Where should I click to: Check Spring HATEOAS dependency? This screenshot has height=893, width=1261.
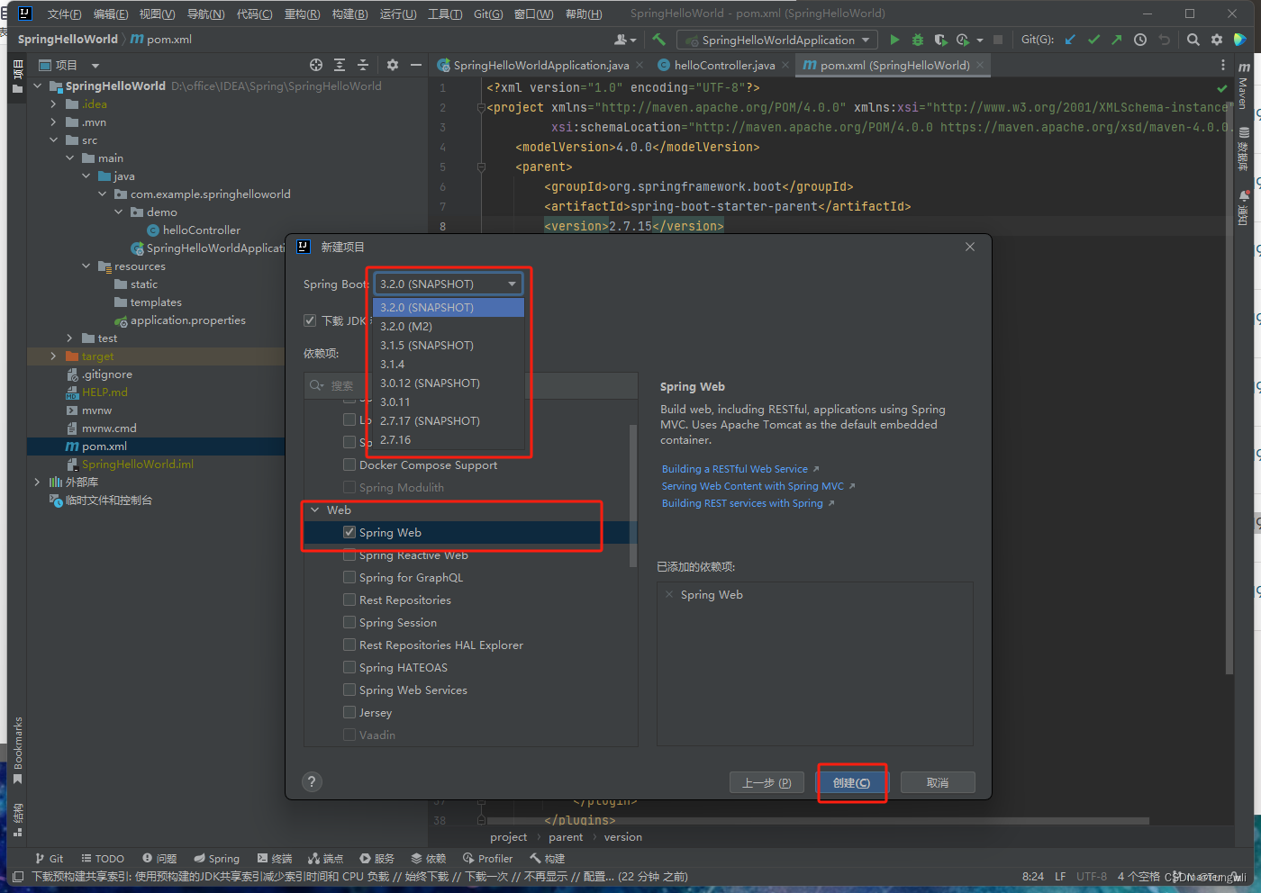pos(349,667)
